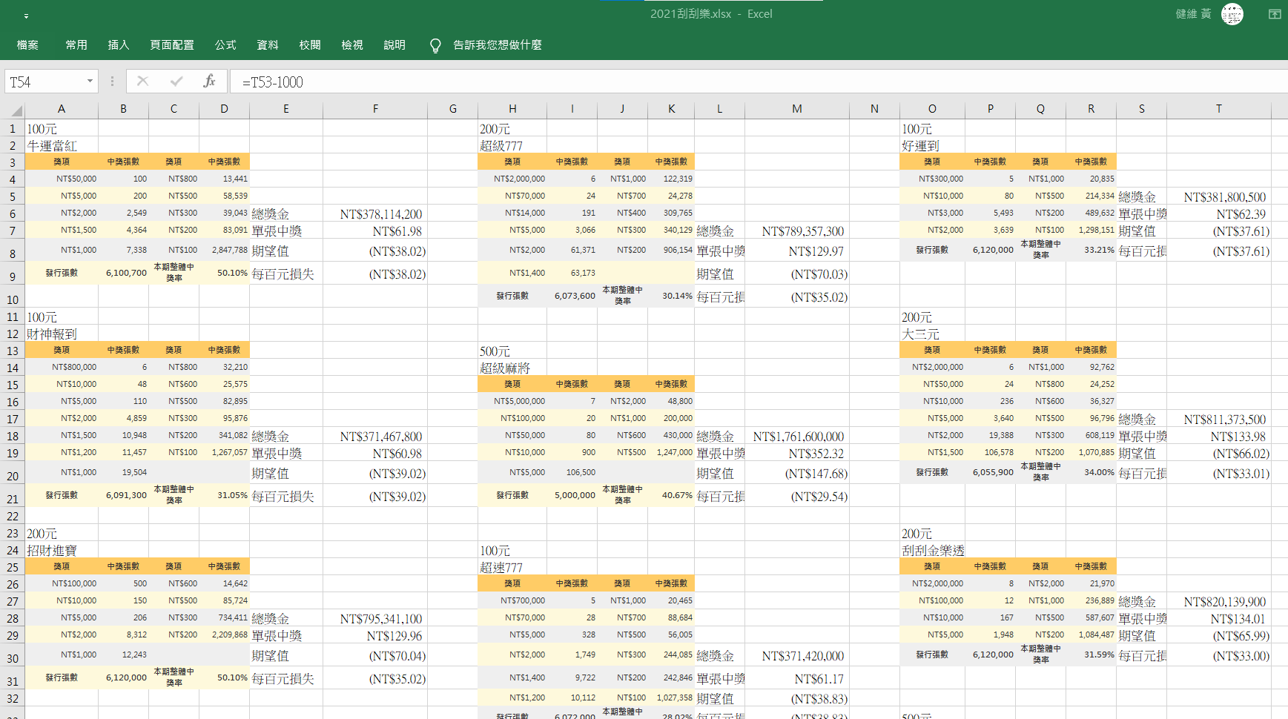This screenshot has height=719, width=1288.
Task: Open the 說明 ribbon tab
Action: [x=394, y=45]
